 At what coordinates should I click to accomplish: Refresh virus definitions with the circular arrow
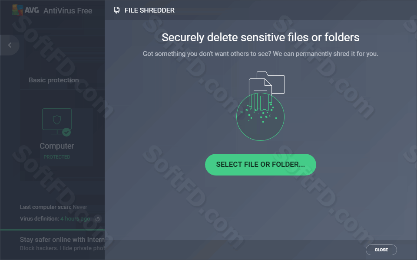98,219
